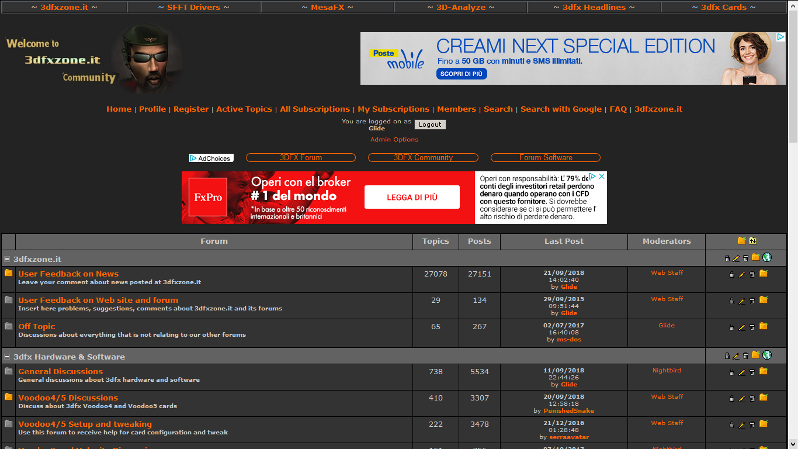Click the 3DFX Forum pill link

301,158
